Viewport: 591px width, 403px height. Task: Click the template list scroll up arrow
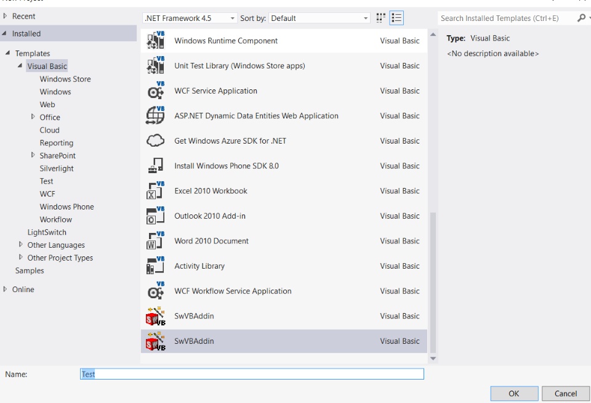pyautogui.click(x=433, y=35)
